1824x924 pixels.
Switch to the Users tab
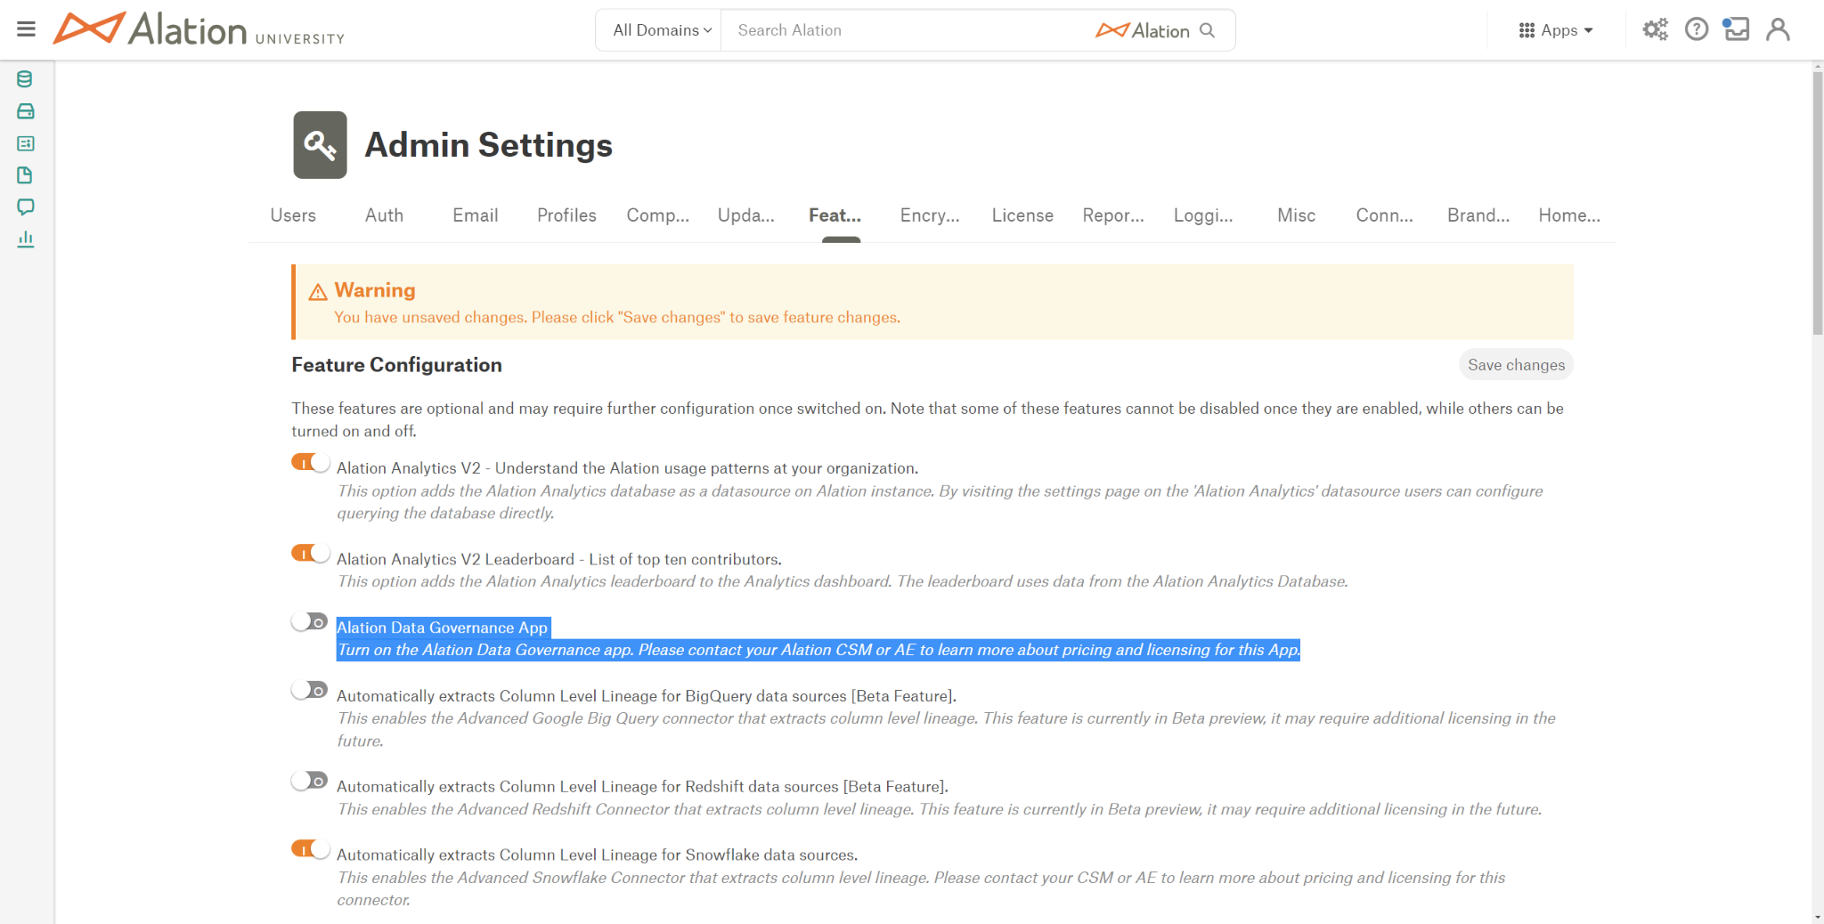pyautogui.click(x=293, y=215)
